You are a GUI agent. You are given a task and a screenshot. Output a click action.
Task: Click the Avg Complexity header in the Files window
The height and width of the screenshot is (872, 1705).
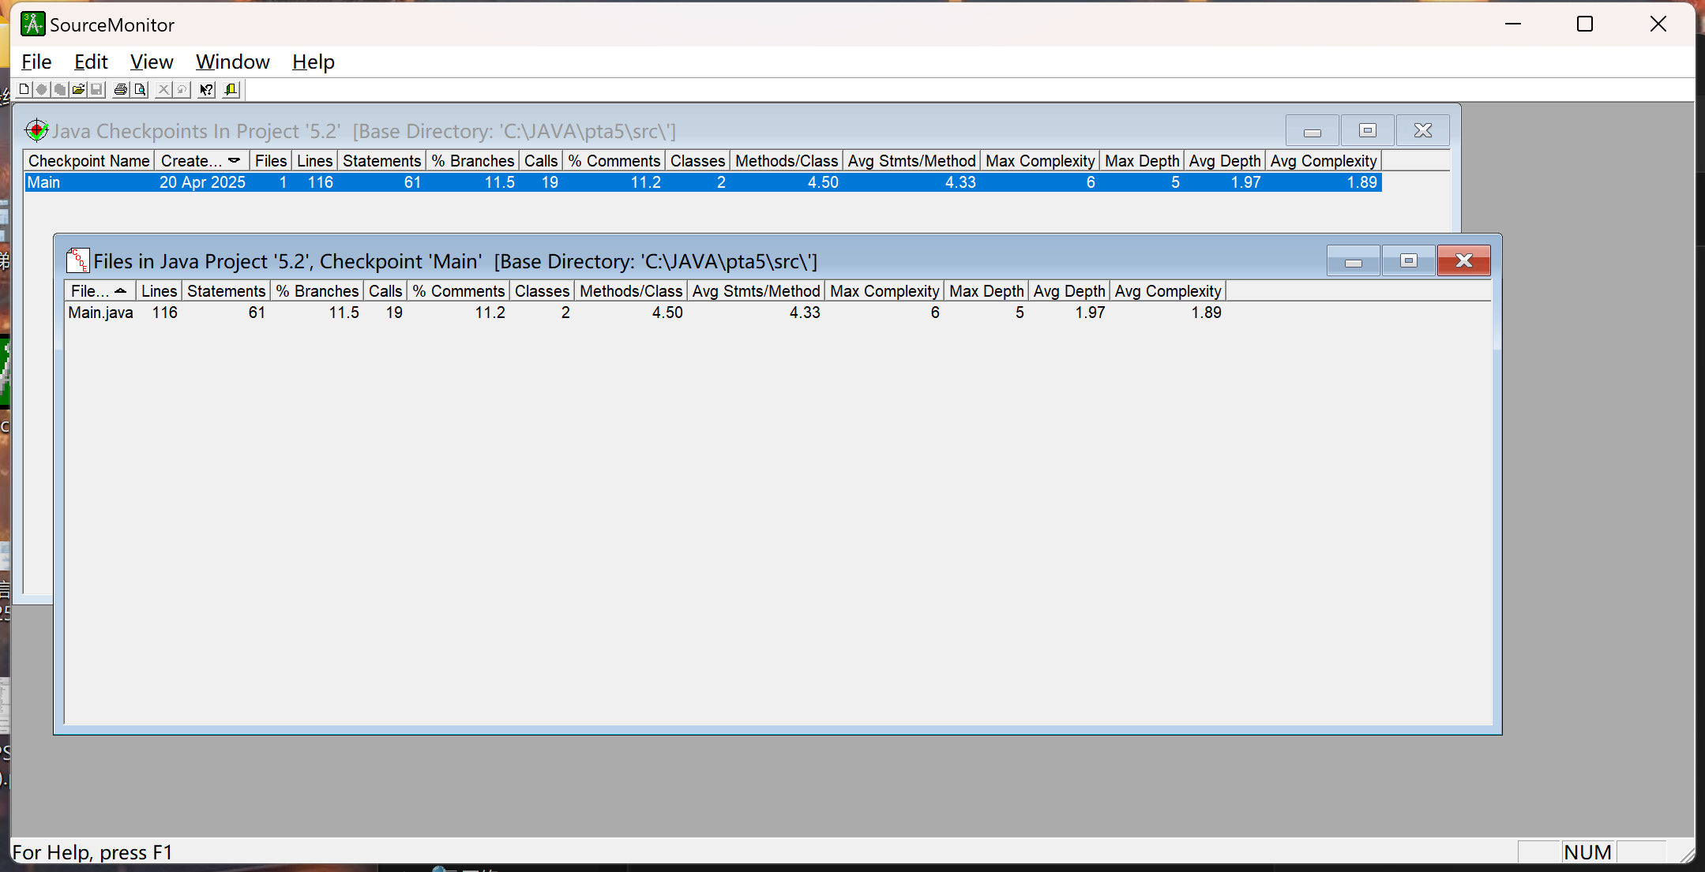point(1167,290)
